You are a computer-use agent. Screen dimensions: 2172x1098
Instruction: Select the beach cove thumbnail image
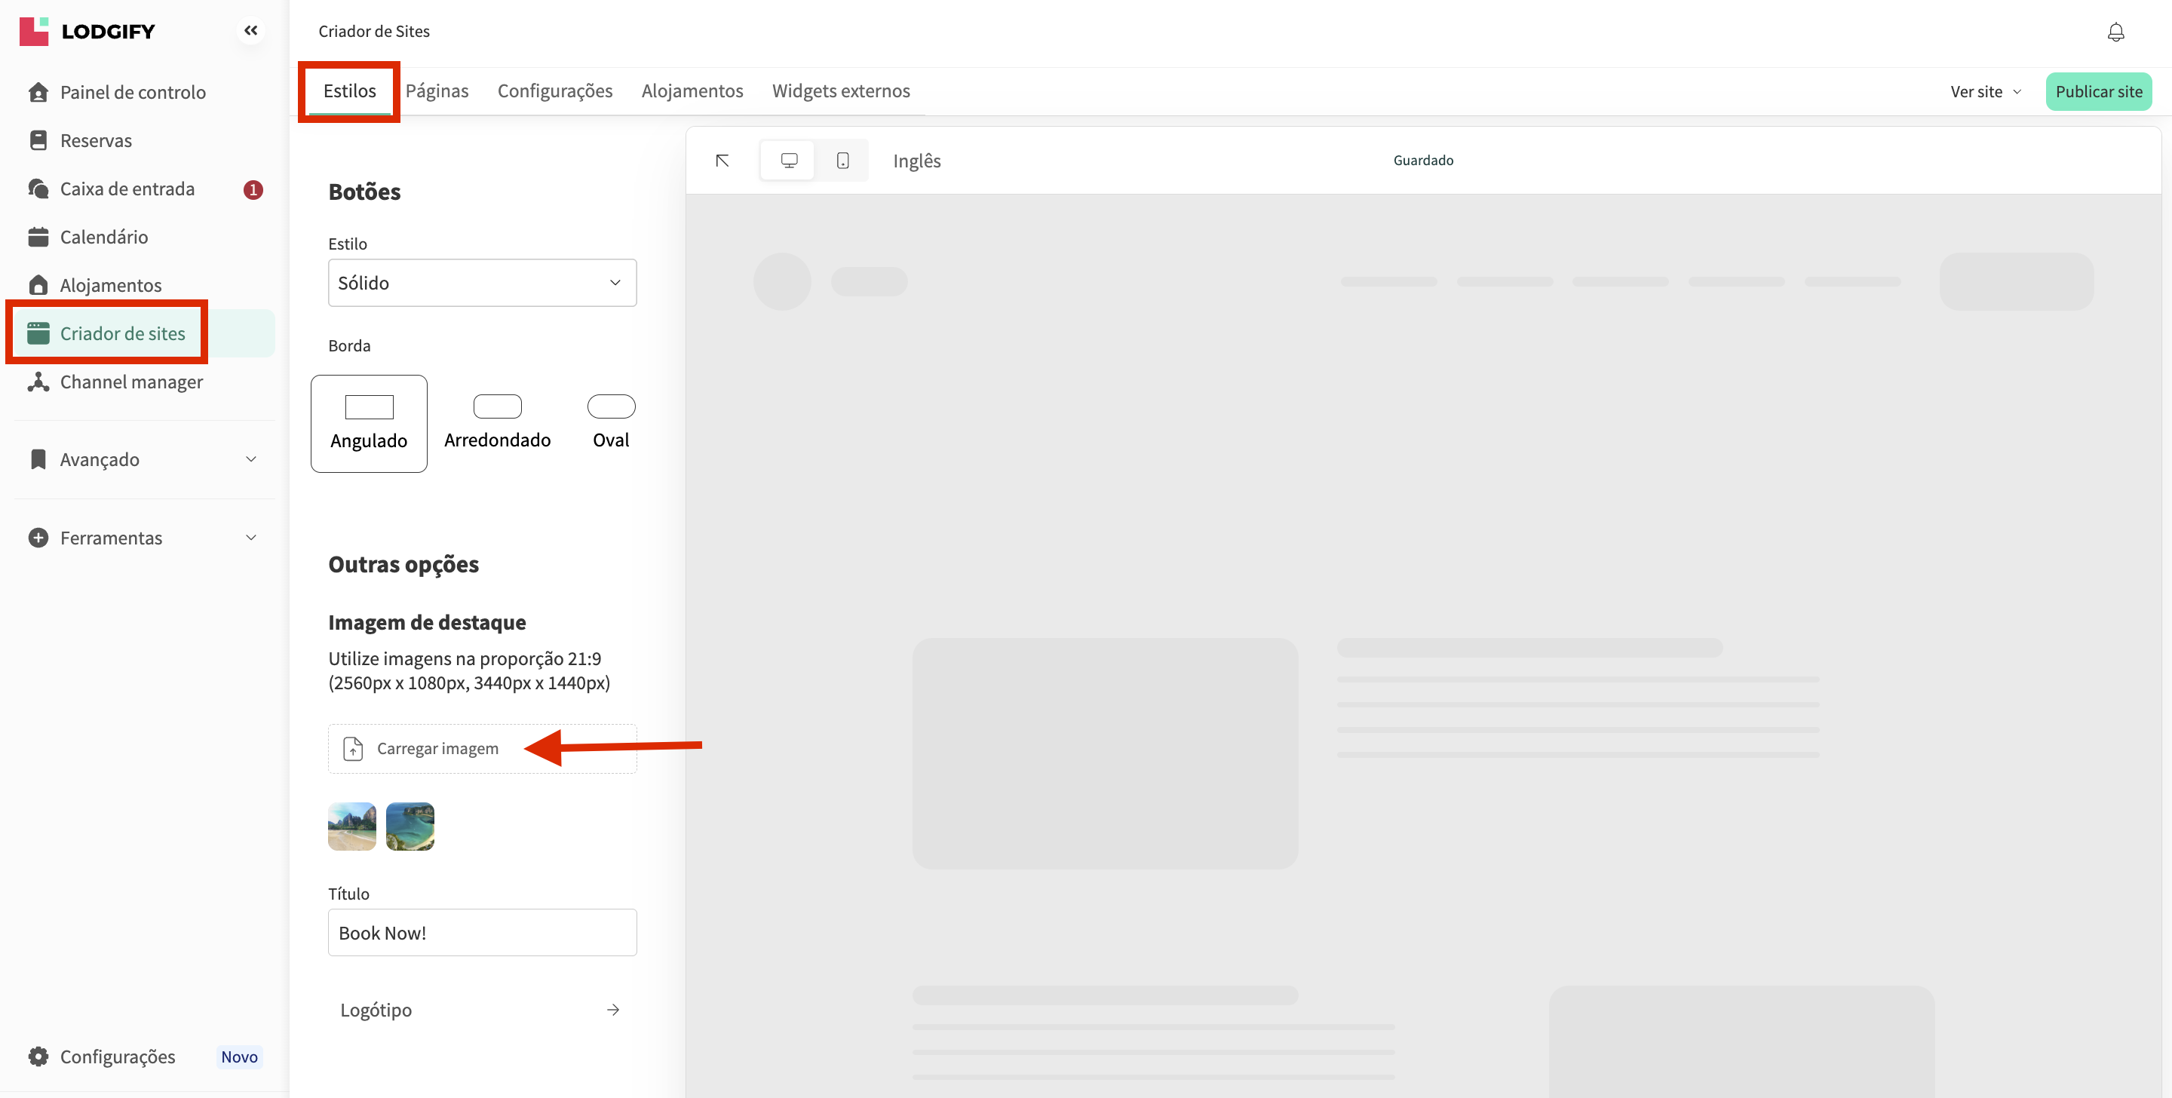click(x=410, y=827)
